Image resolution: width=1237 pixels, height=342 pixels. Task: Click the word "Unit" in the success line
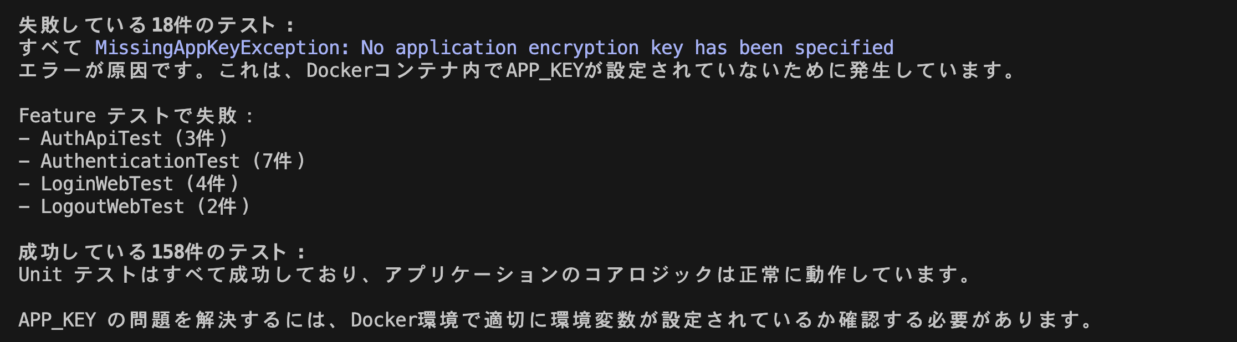point(40,274)
